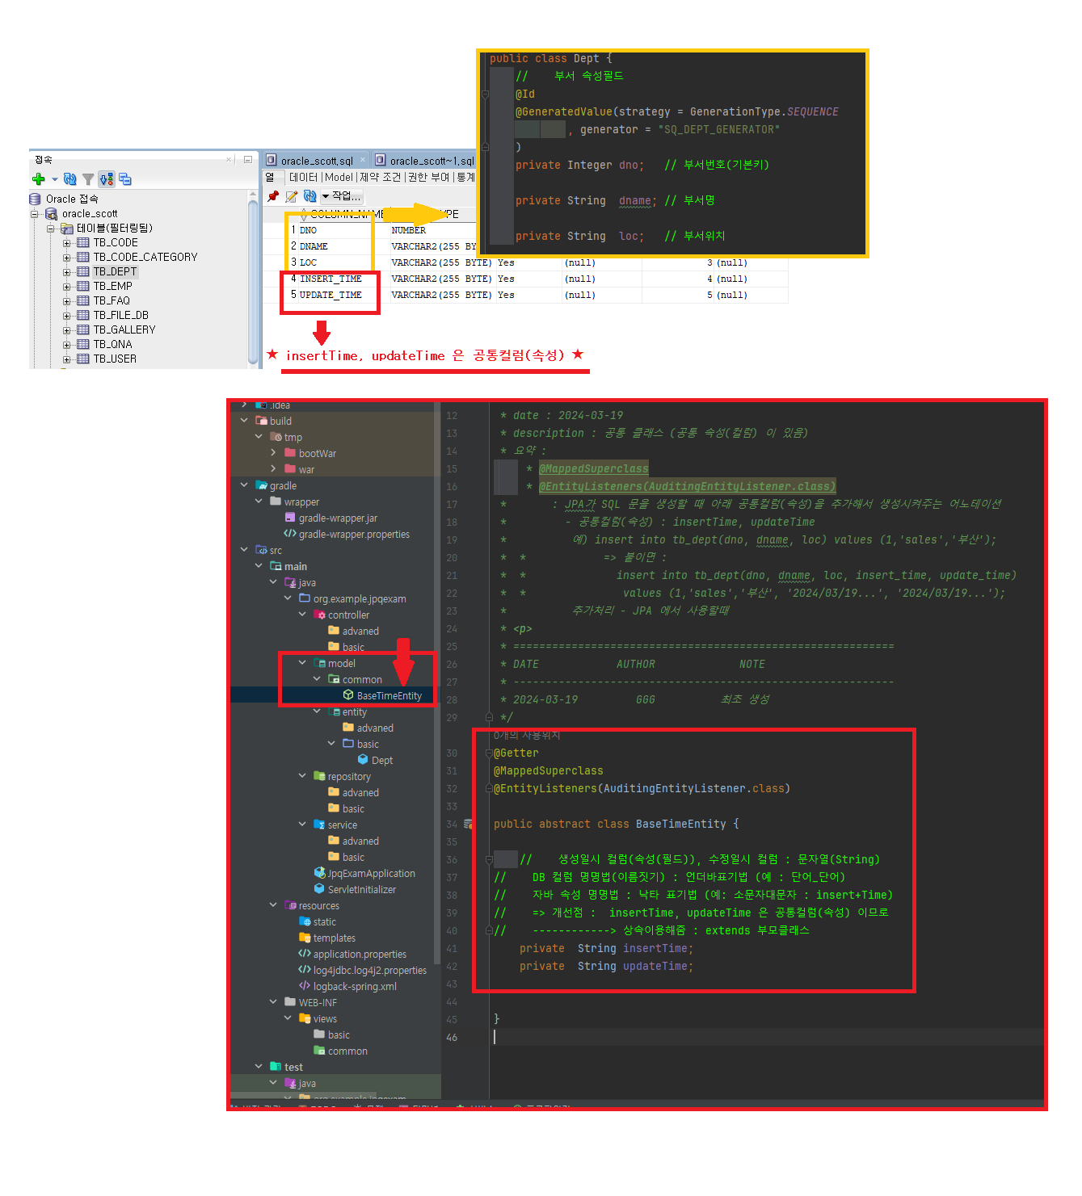Click the static web folder icon

pyautogui.click(x=305, y=921)
